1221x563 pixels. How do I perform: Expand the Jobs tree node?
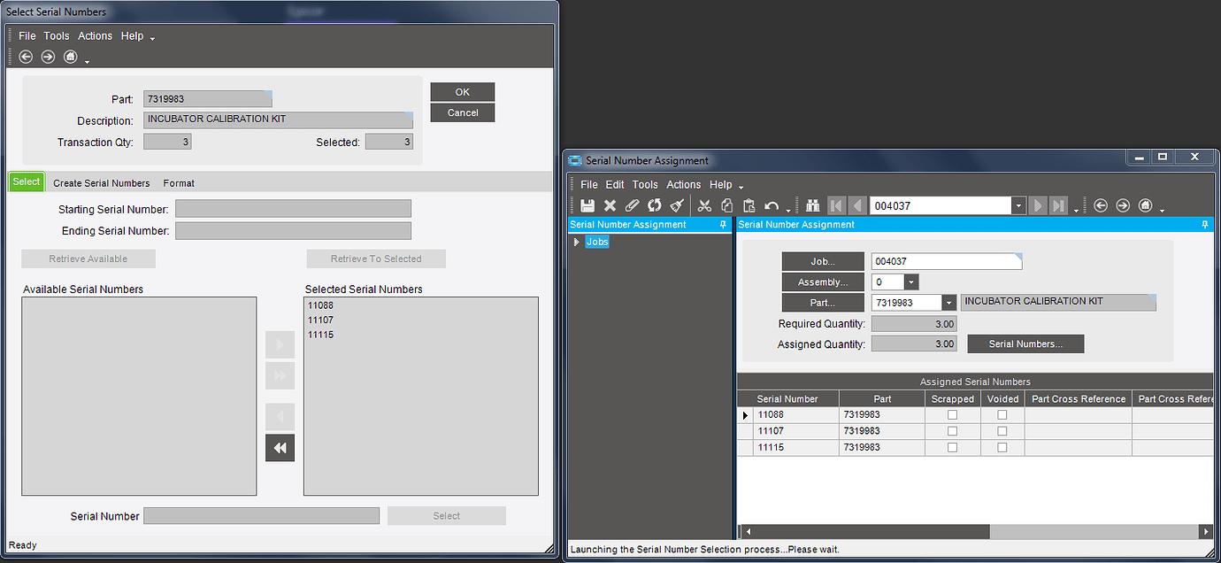click(x=575, y=241)
